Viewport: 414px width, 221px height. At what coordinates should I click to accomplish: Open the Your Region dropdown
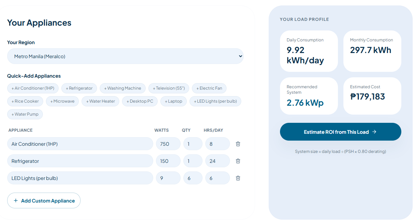pos(125,56)
